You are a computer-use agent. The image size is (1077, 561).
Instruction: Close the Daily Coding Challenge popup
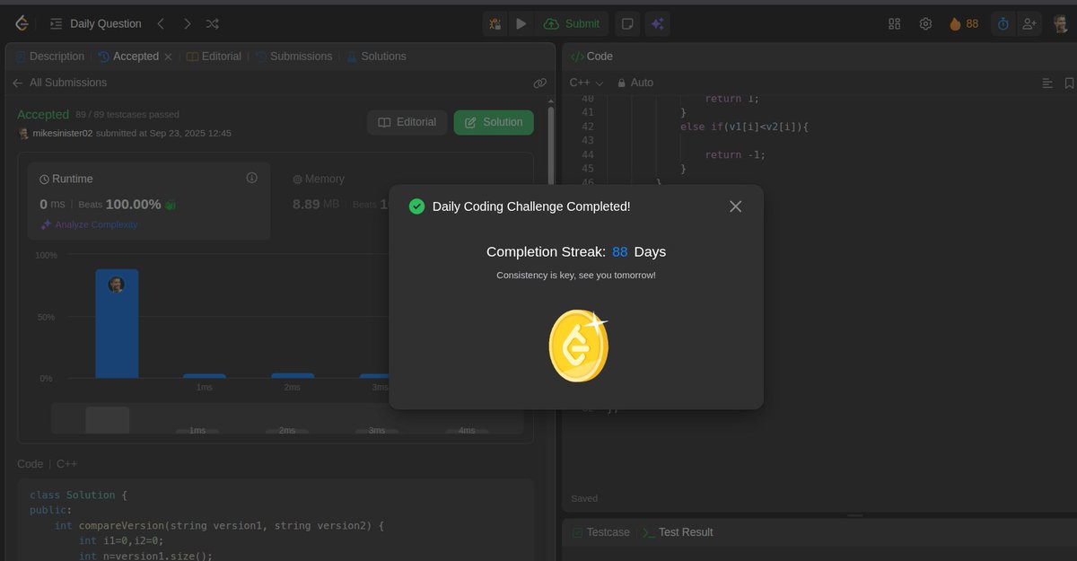tap(736, 206)
